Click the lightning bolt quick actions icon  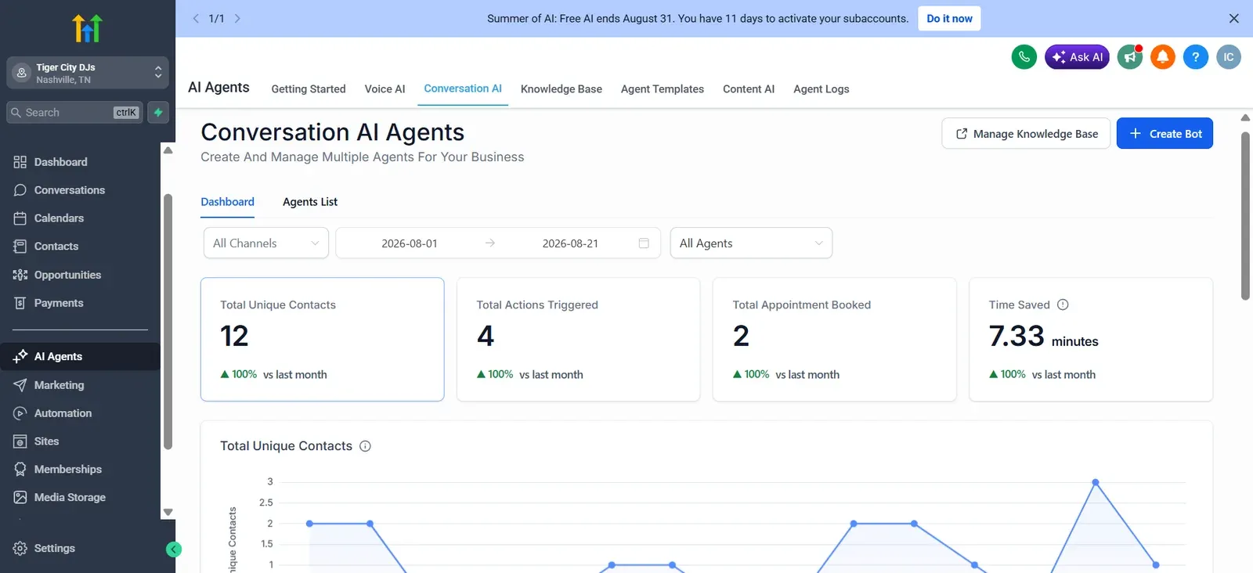158,113
